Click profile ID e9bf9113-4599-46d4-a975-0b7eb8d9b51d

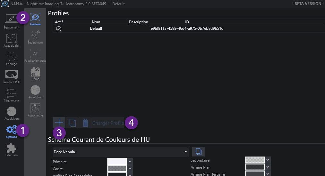tap(187, 28)
